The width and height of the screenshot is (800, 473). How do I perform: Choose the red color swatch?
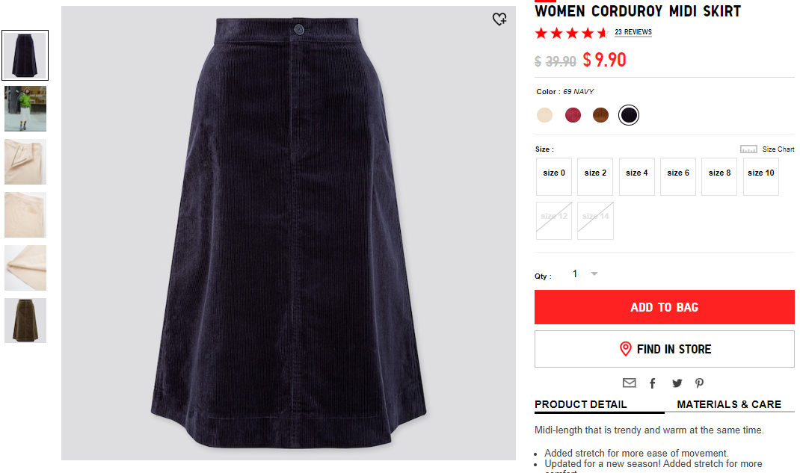click(x=573, y=115)
